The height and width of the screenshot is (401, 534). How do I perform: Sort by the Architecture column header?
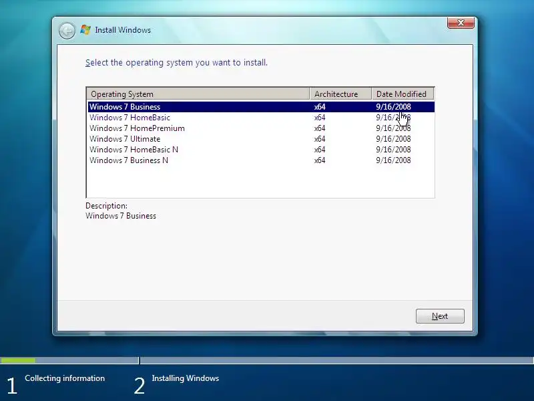coord(340,94)
